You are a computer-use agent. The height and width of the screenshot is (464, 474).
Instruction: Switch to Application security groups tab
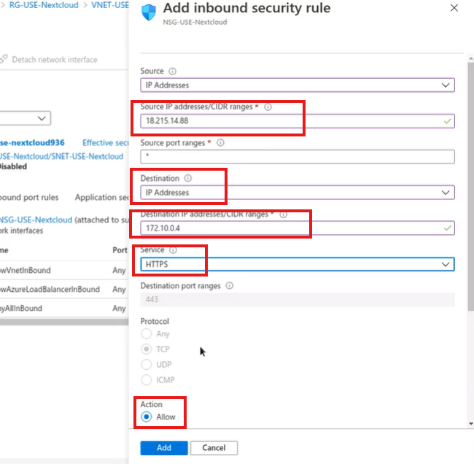102,198
